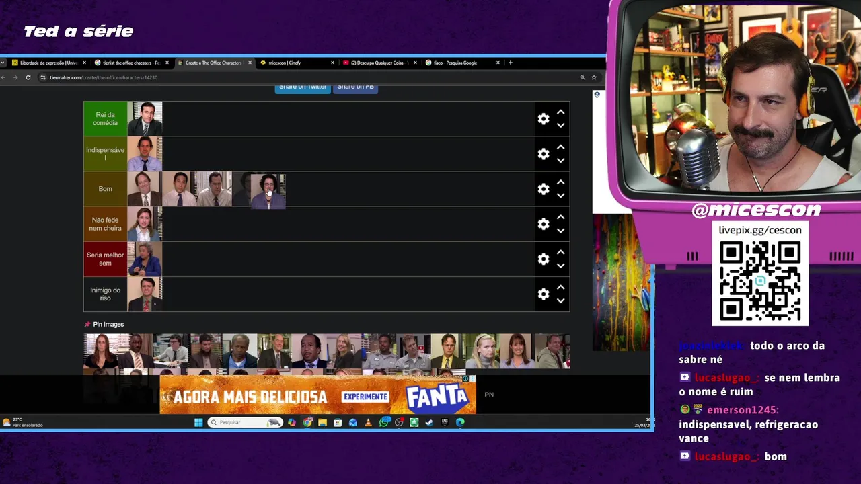This screenshot has height=484, width=861.
Task: Open WhatsApp from the taskbar
Action: pyautogui.click(x=384, y=422)
